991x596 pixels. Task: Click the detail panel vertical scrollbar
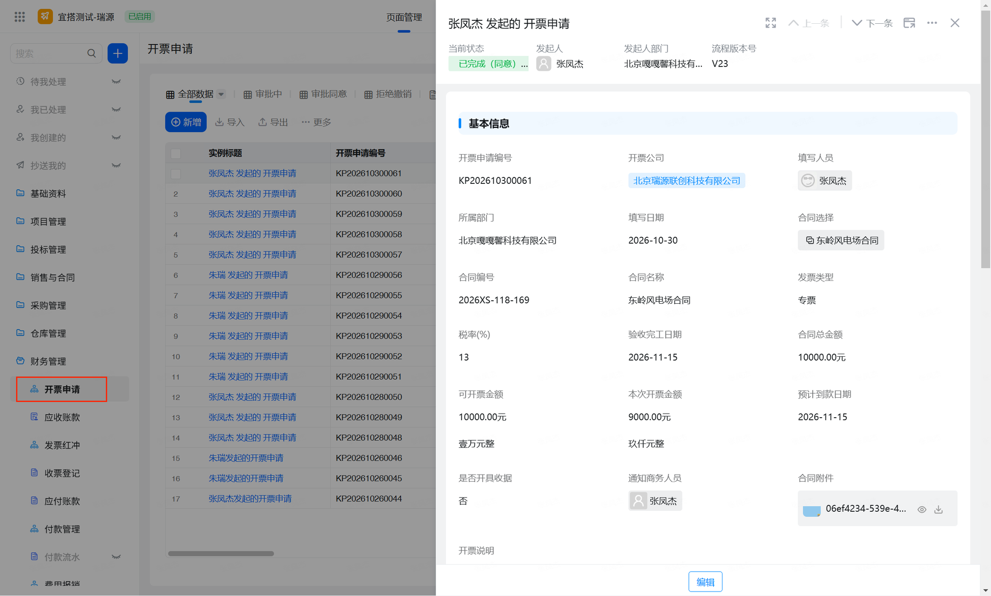coord(986,139)
